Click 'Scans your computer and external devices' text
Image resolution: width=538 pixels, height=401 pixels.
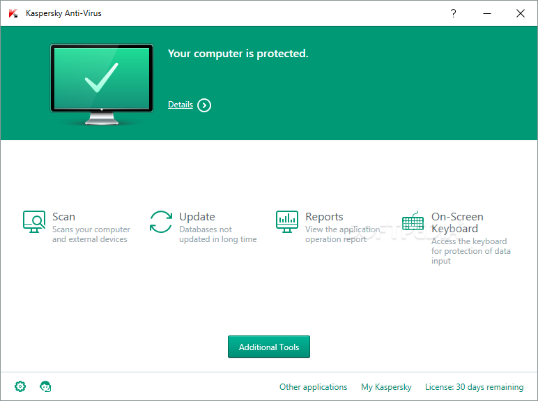(x=91, y=234)
